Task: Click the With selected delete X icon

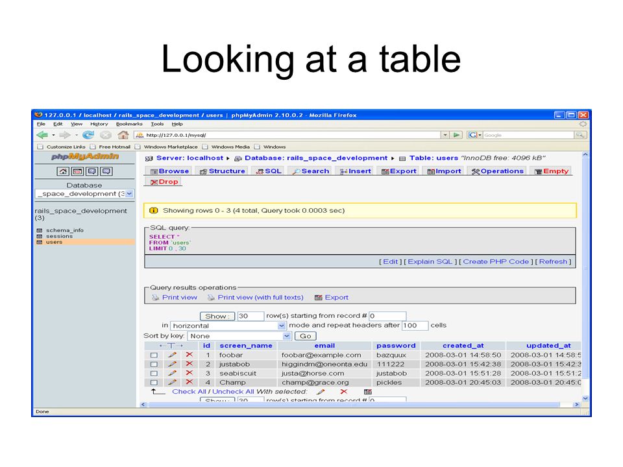Action: click(x=344, y=392)
